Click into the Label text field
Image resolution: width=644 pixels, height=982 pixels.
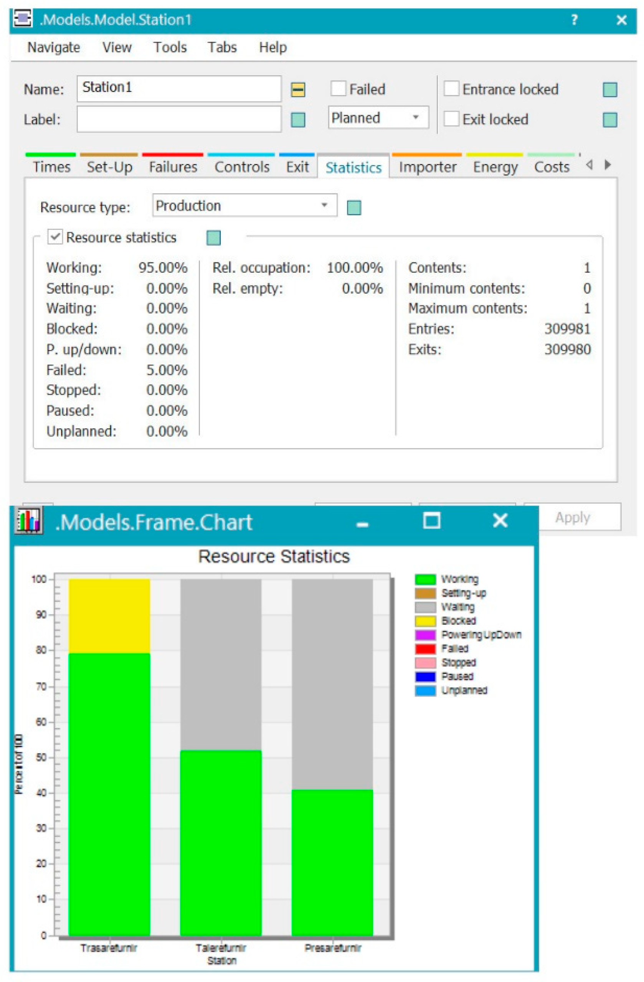(x=178, y=119)
